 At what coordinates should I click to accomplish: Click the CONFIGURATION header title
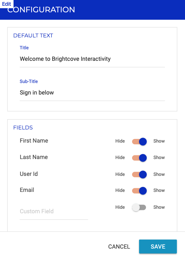41,9
